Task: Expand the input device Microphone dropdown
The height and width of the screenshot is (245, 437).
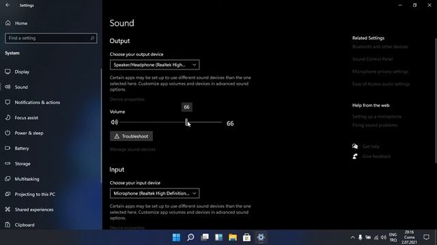Action: [155, 193]
